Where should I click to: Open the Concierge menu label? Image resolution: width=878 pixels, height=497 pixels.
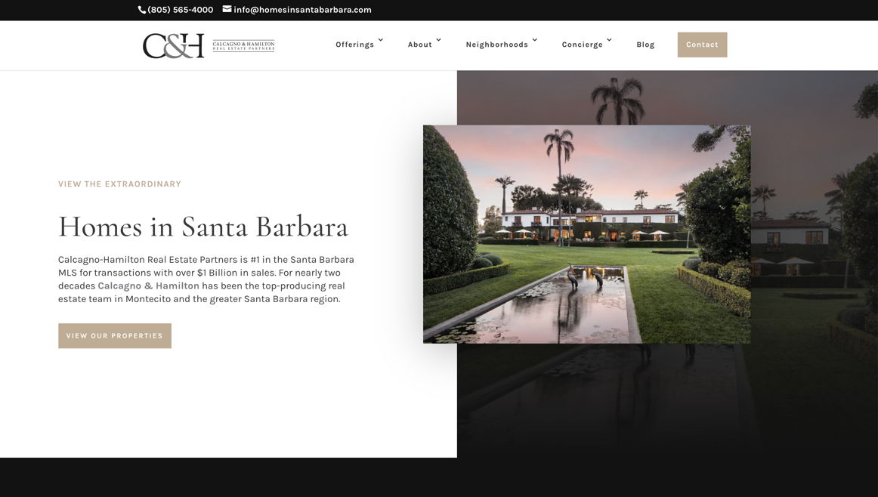[582, 45]
